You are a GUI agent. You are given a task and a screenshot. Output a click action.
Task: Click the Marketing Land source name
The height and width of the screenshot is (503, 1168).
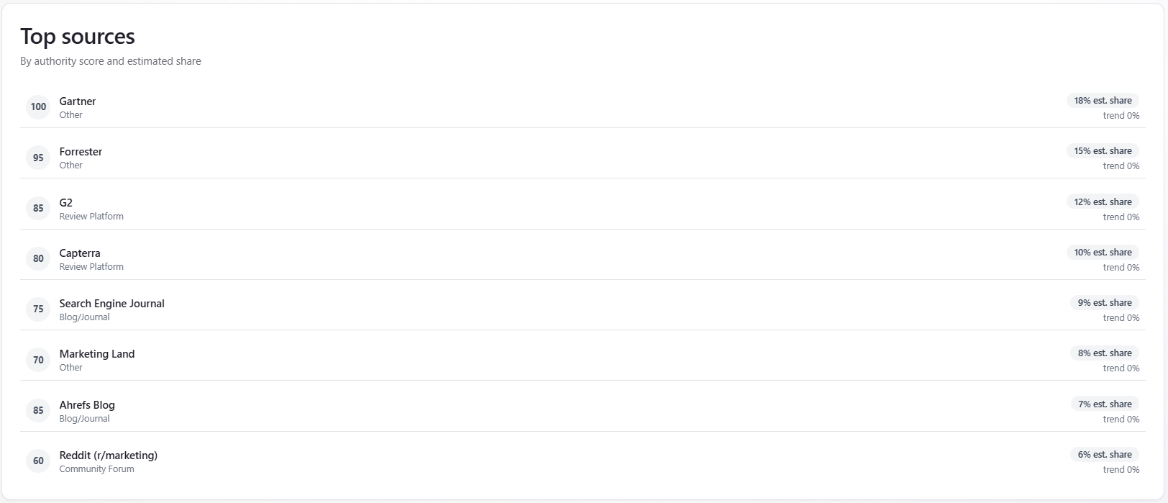tap(97, 354)
